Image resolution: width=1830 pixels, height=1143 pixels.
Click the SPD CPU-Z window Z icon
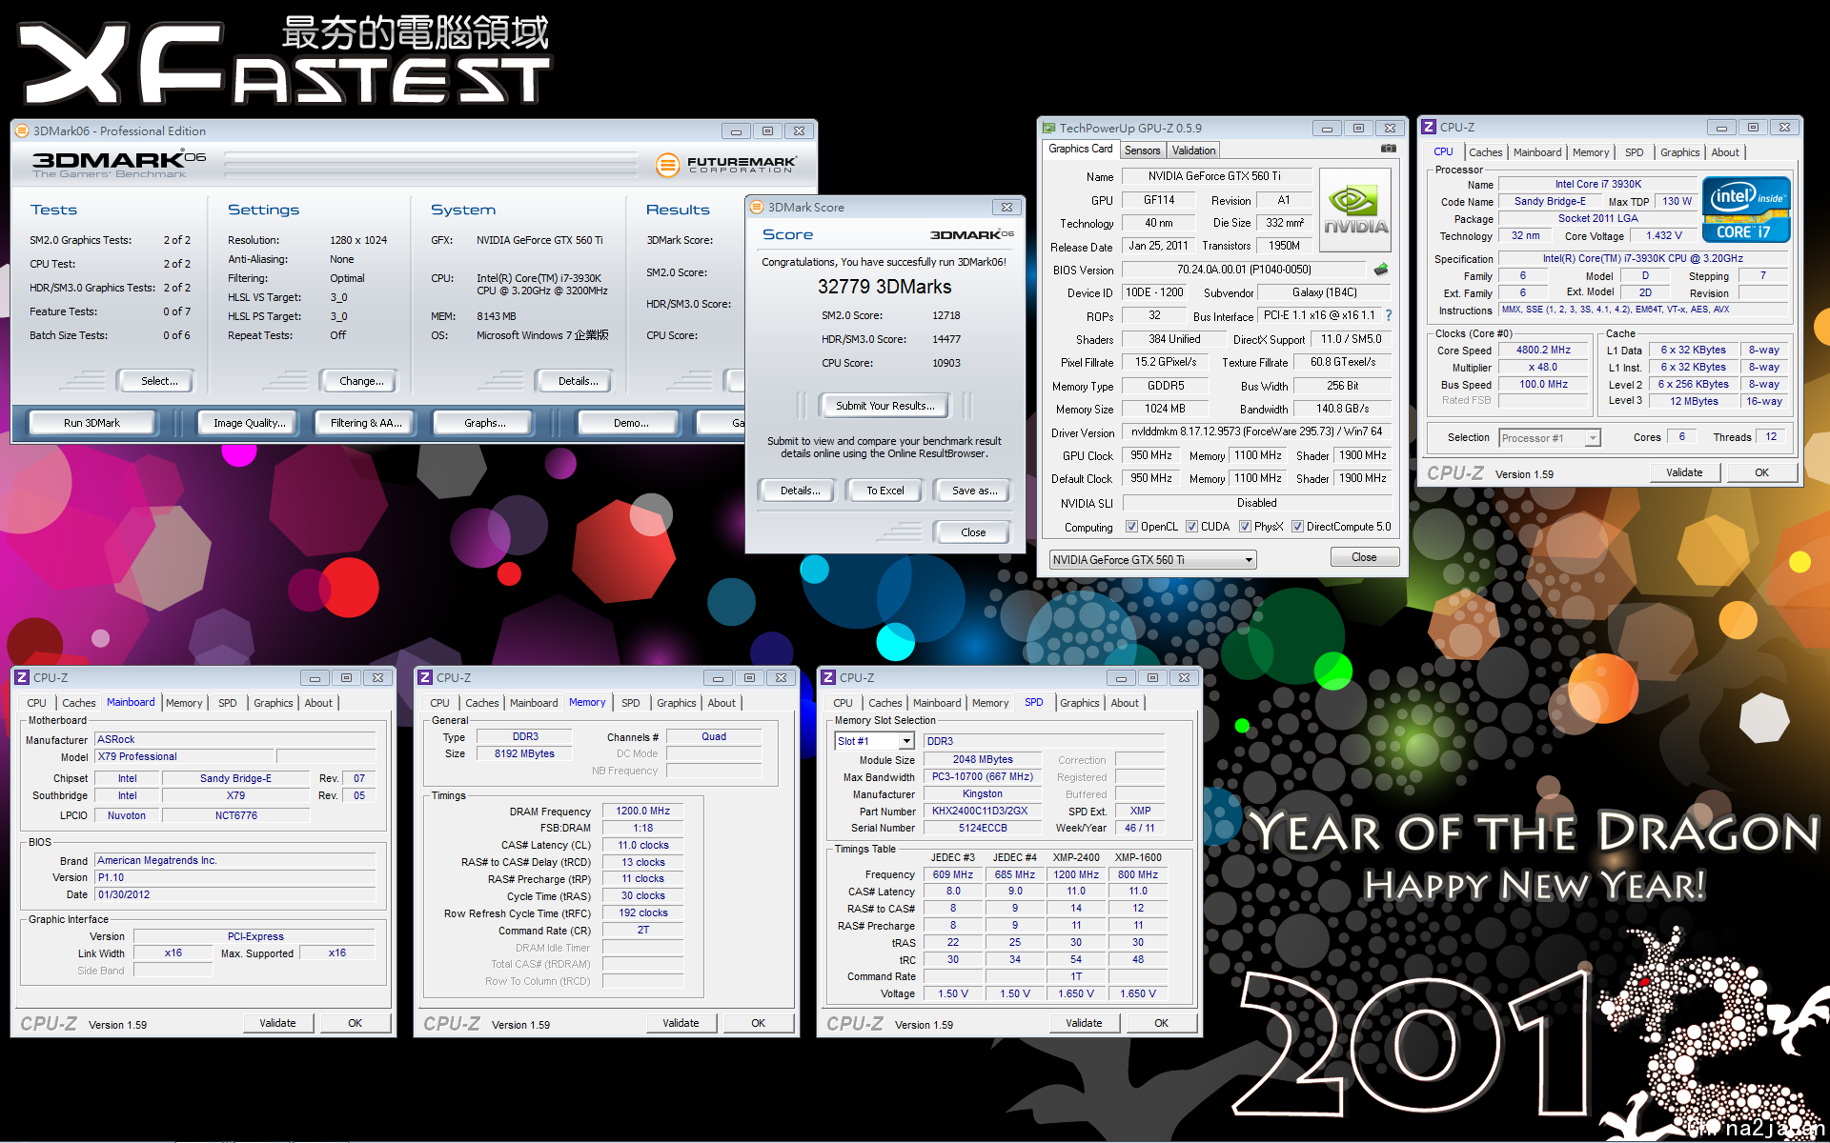point(828,677)
